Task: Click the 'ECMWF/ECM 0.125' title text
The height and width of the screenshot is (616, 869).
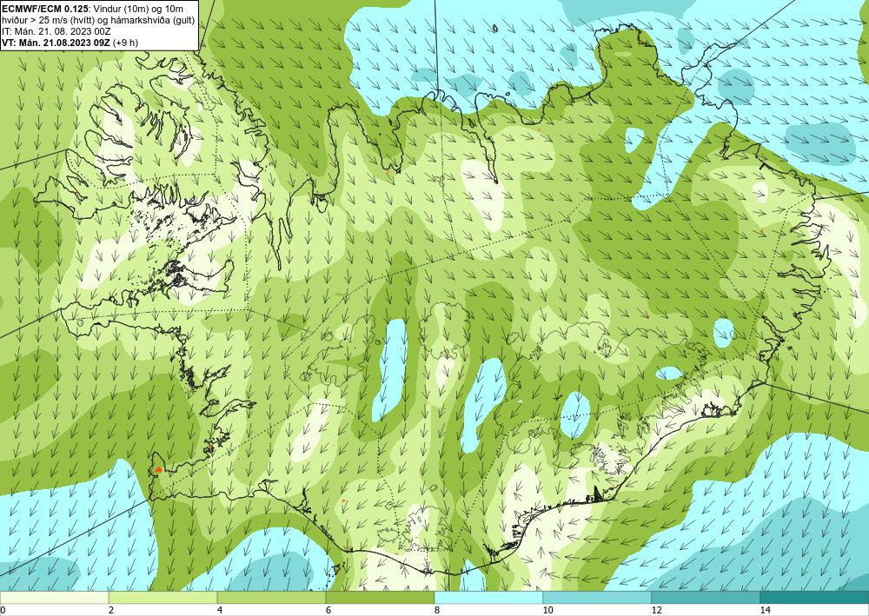Action: [x=46, y=9]
